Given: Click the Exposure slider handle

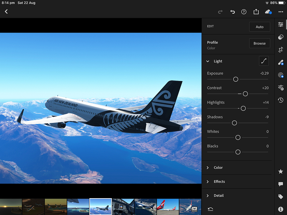Looking at the screenshot, I should point(236,79).
